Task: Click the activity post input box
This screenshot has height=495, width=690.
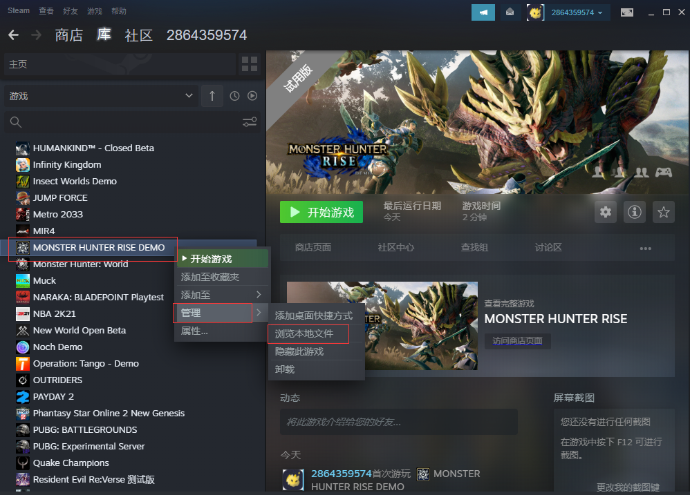Action: [399, 422]
